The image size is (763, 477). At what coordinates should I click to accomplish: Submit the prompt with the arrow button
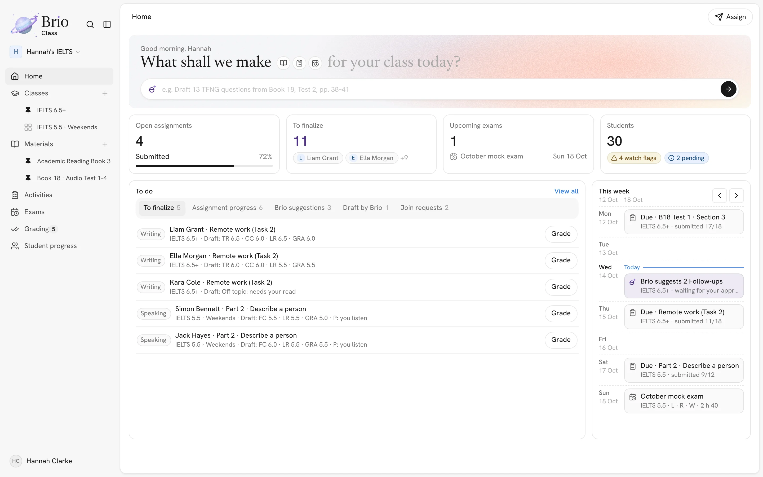728,89
